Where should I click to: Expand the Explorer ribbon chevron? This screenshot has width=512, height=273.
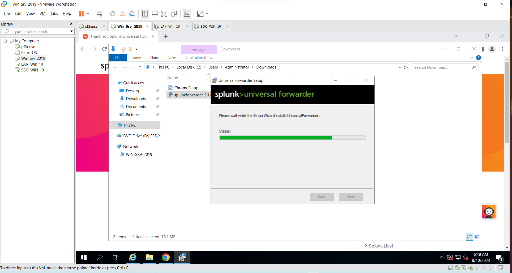coord(471,58)
